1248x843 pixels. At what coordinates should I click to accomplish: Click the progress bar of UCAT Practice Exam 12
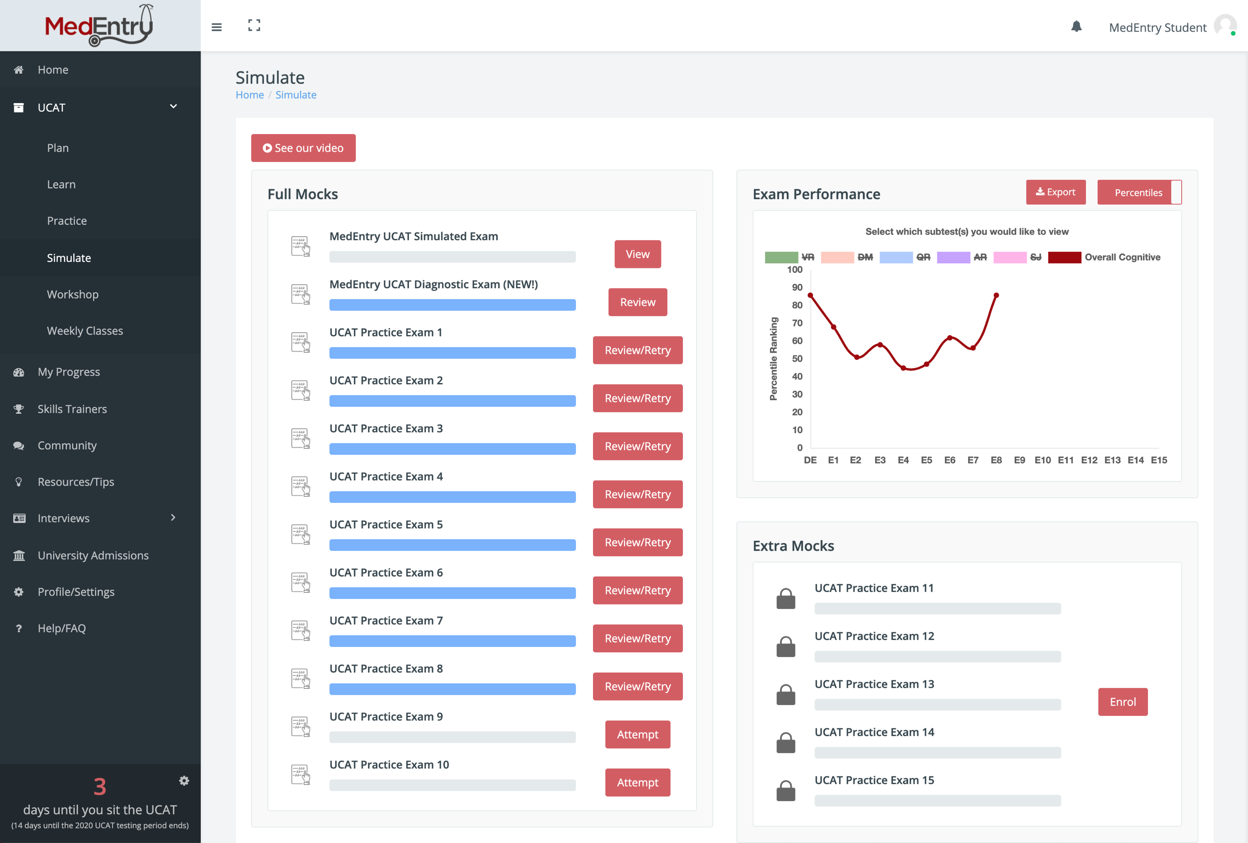938,657
